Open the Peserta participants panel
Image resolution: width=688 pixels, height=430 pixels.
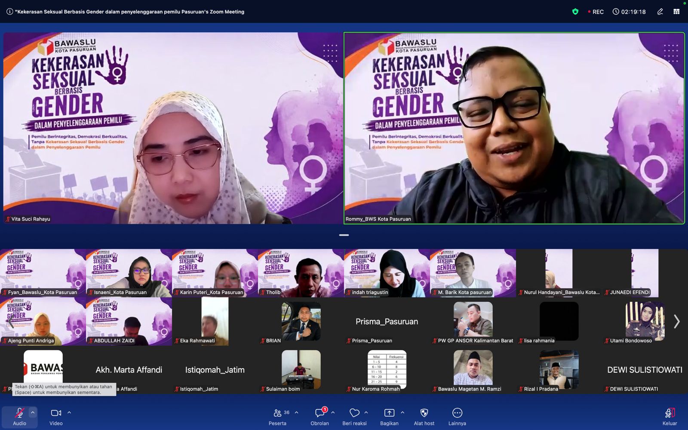tap(277, 417)
